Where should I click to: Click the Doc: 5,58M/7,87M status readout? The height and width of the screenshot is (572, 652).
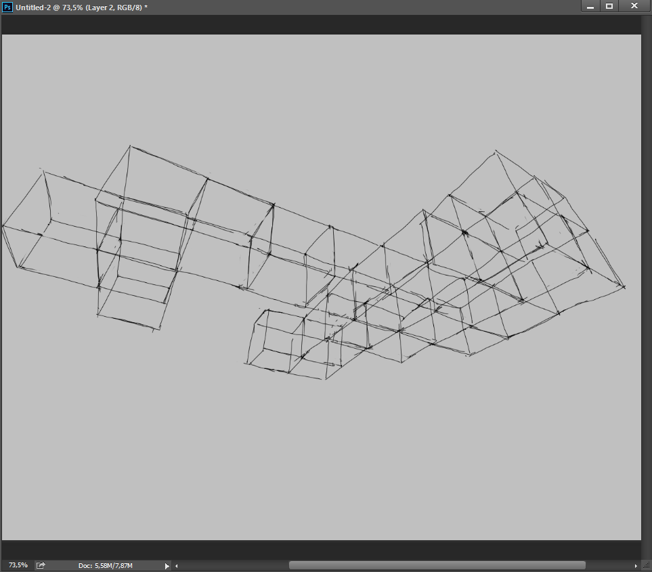point(105,565)
